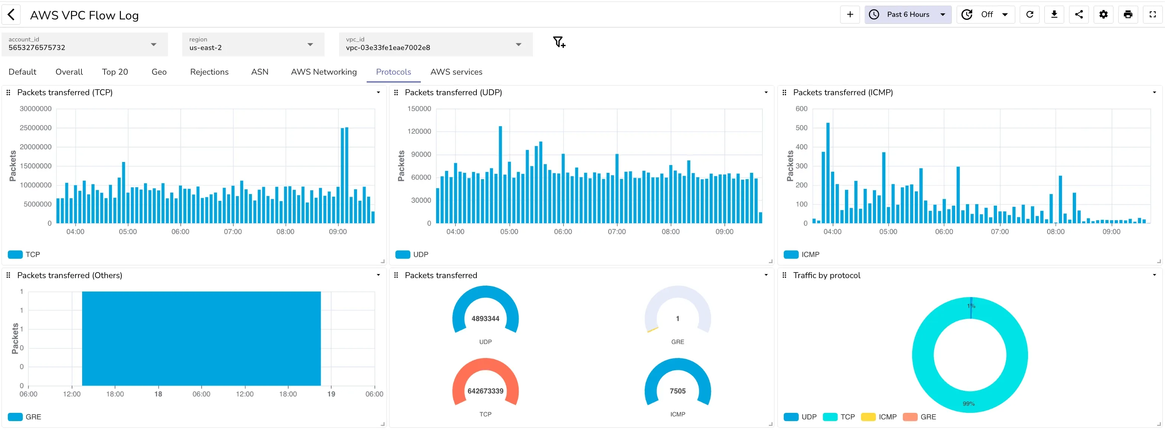The width and height of the screenshot is (1165, 436).
Task: Click the plus add panel icon
Action: (850, 15)
